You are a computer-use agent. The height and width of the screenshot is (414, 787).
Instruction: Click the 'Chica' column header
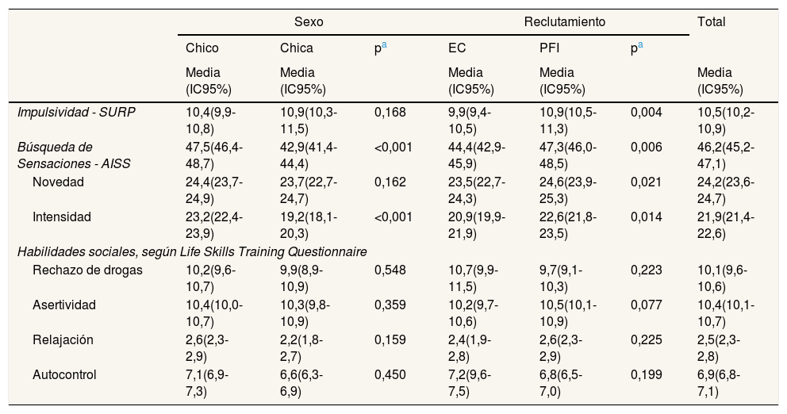tap(296, 48)
